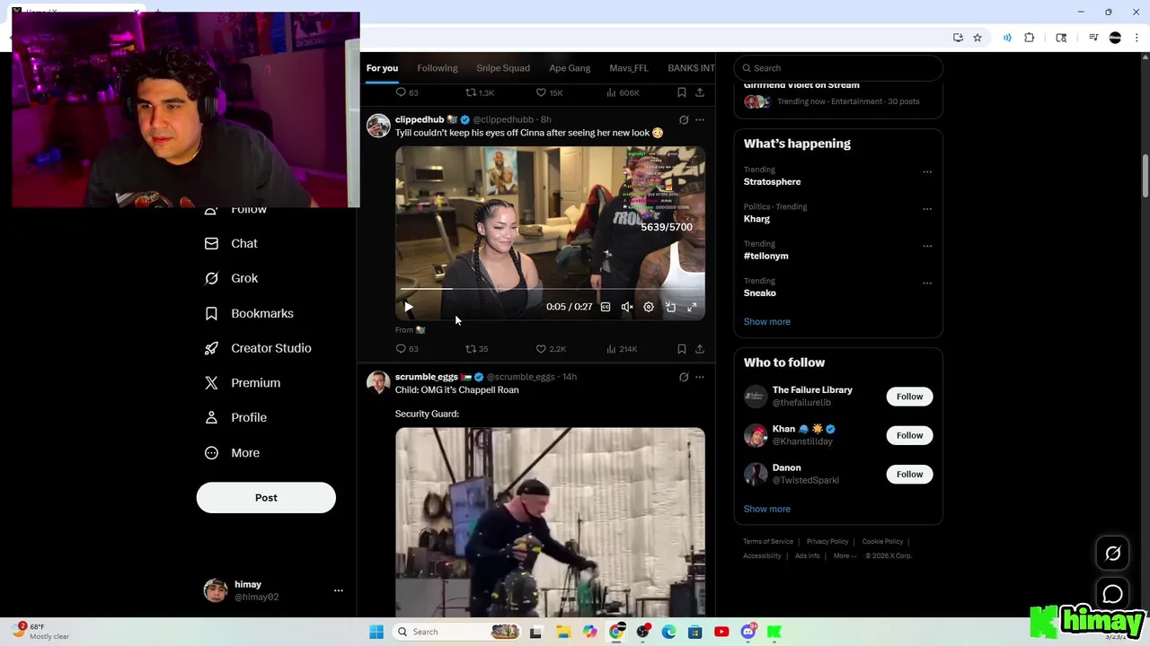This screenshot has width=1150, height=646.
Task: Show more trends under What's happening
Action: click(767, 321)
